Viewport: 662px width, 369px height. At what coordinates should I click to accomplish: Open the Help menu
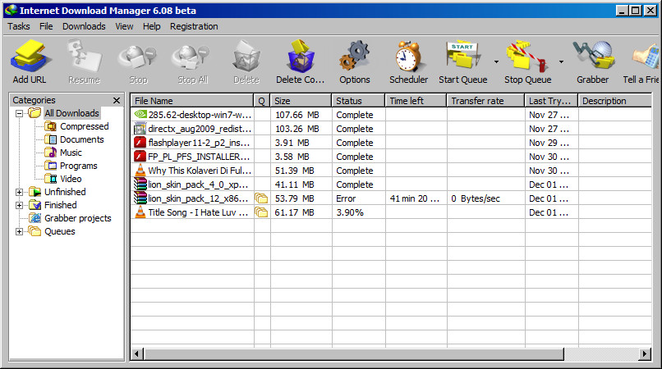tap(152, 26)
